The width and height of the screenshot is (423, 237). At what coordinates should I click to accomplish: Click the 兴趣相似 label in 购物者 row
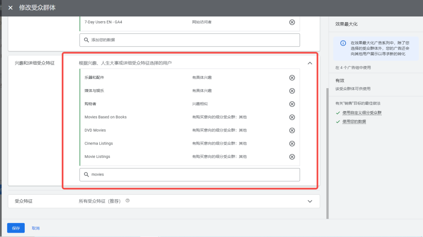click(x=200, y=104)
